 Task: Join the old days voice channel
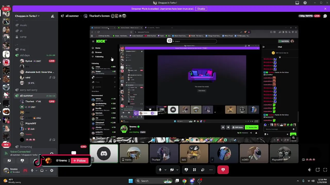point(35,55)
